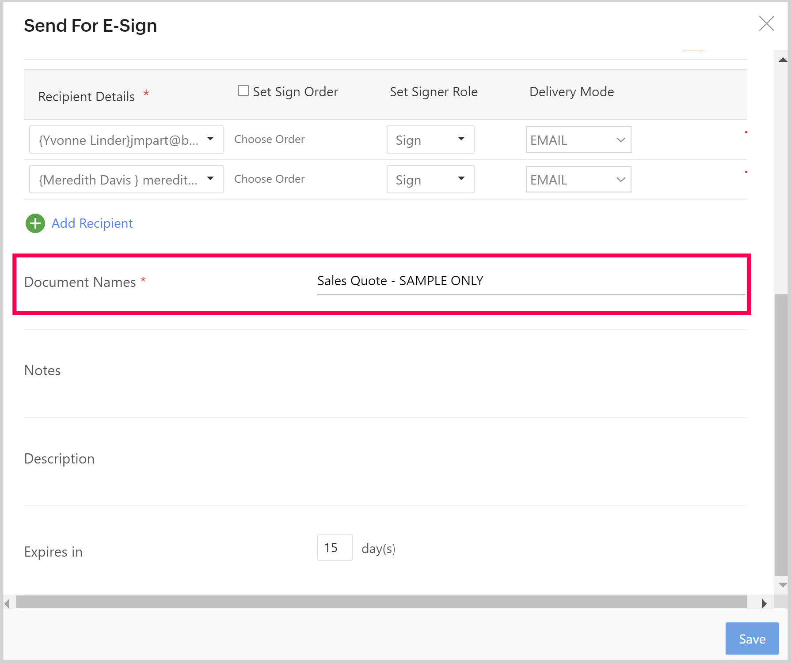
Task: Click the green Add Recipient plus icon
Action: pos(35,223)
